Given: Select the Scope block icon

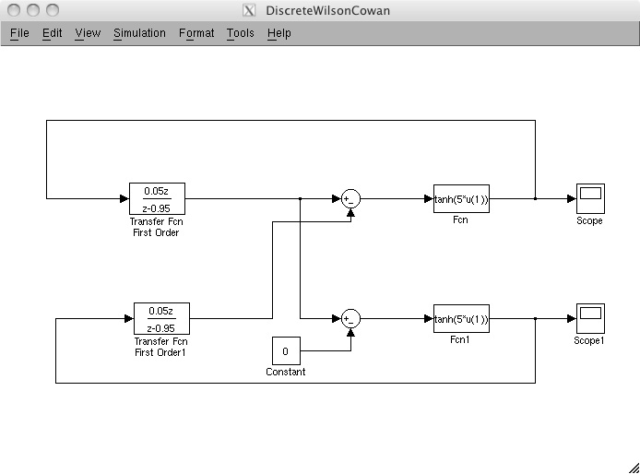Looking at the screenshot, I should (589, 198).
